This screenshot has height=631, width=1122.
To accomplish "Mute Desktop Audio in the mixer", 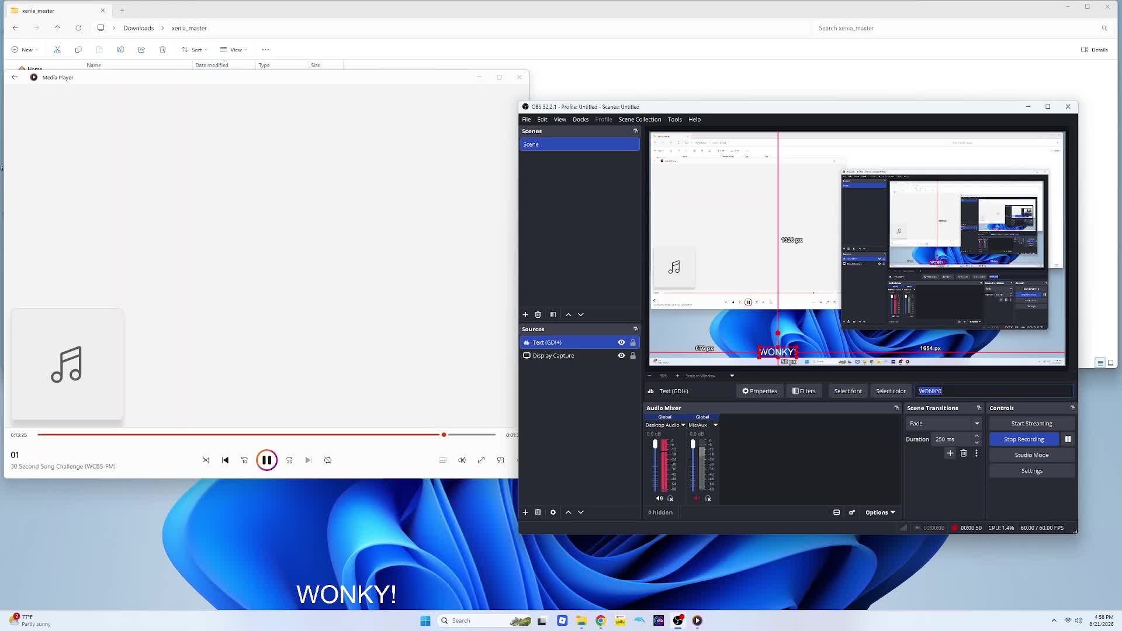I will click(x=659, y=498).
